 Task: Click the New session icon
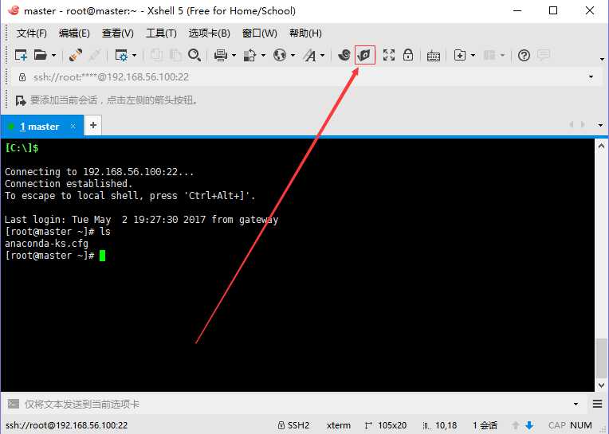pyautogui.click(x=21, y=56)
